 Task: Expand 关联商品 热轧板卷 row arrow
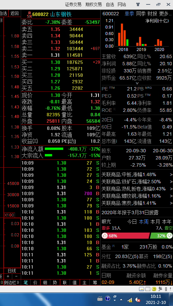(x=171, y=189)
